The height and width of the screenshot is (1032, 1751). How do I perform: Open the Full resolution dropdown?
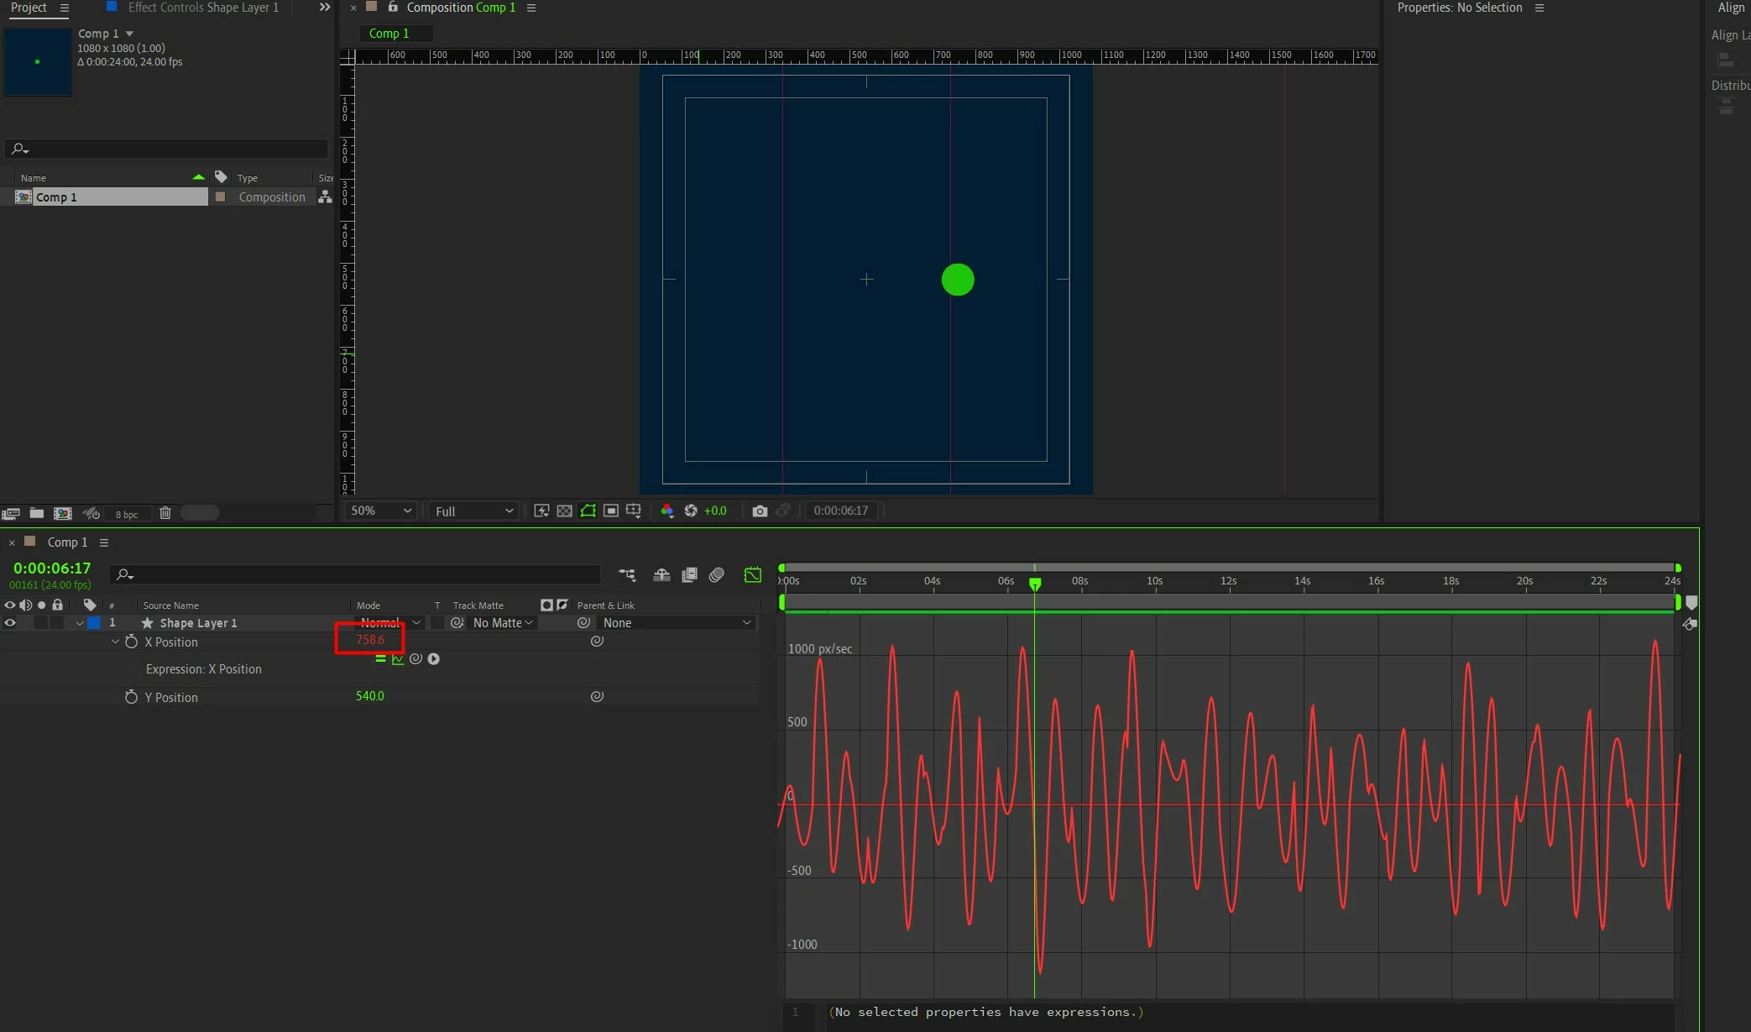click(473, 511)
